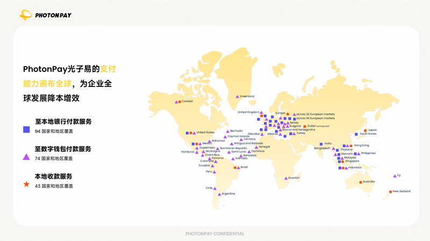The image size is (430, 241).
Task: Click the 至本地银行付款服务 heading
Action: pyautogui.click(x=63, y=122)
